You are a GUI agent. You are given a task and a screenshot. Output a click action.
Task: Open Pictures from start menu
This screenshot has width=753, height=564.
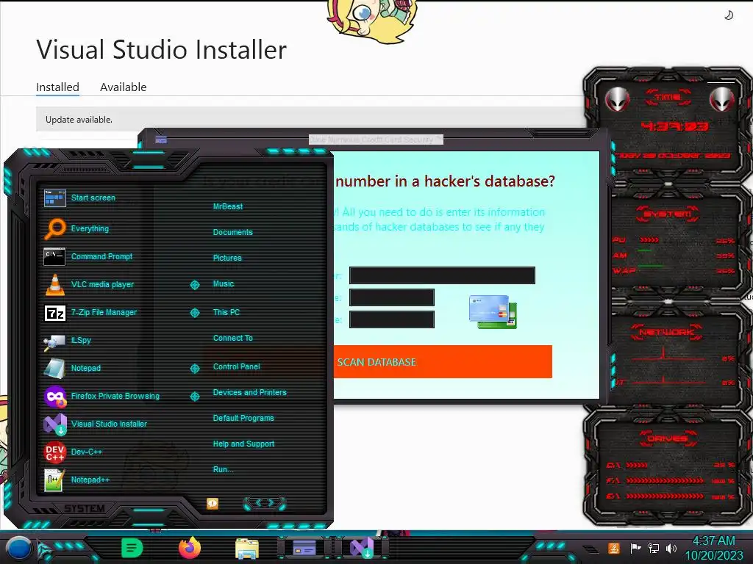tap(227, 258)
